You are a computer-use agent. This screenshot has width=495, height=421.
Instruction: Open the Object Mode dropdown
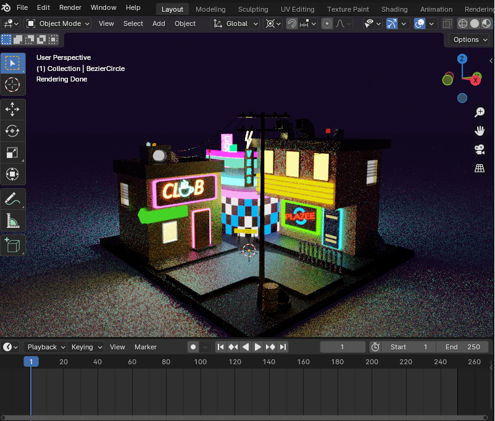pyautogui.click(x=58, y=23)
